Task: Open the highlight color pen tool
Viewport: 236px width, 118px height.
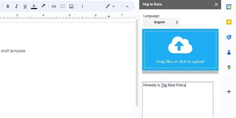Action: tap(43, 6)
